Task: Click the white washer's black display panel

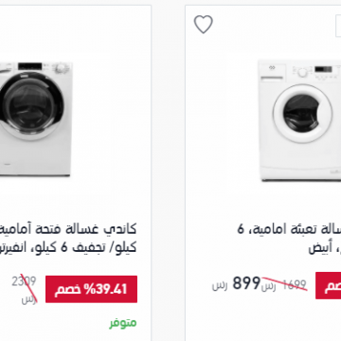Action: 324,69
